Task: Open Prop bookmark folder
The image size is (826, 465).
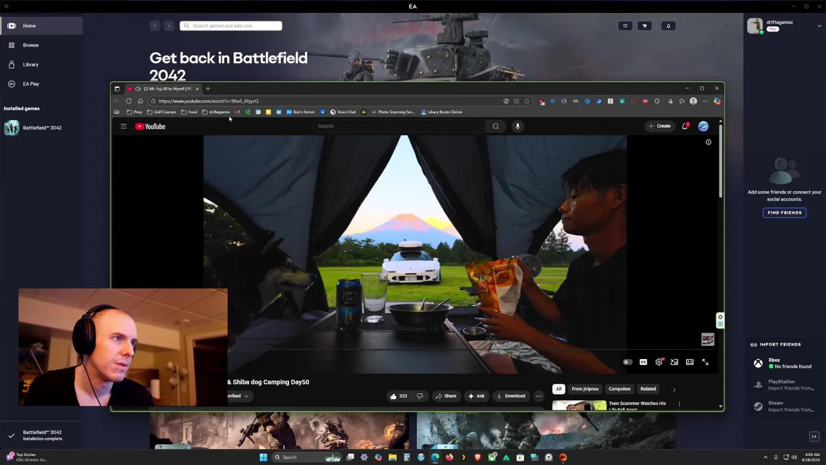Action: 134,112
